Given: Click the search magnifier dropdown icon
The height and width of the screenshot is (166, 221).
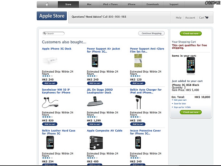Looking at the screenshot, I should (45, 34).
